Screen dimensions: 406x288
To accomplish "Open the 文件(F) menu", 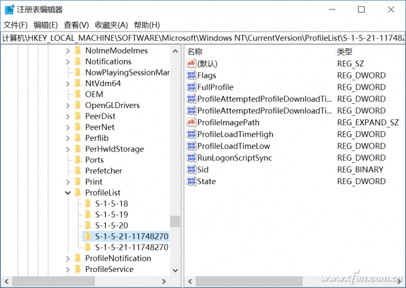I will [x=15, y=25].
